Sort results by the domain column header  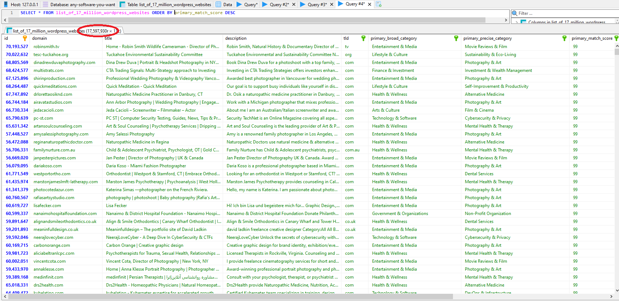[40, 38]
